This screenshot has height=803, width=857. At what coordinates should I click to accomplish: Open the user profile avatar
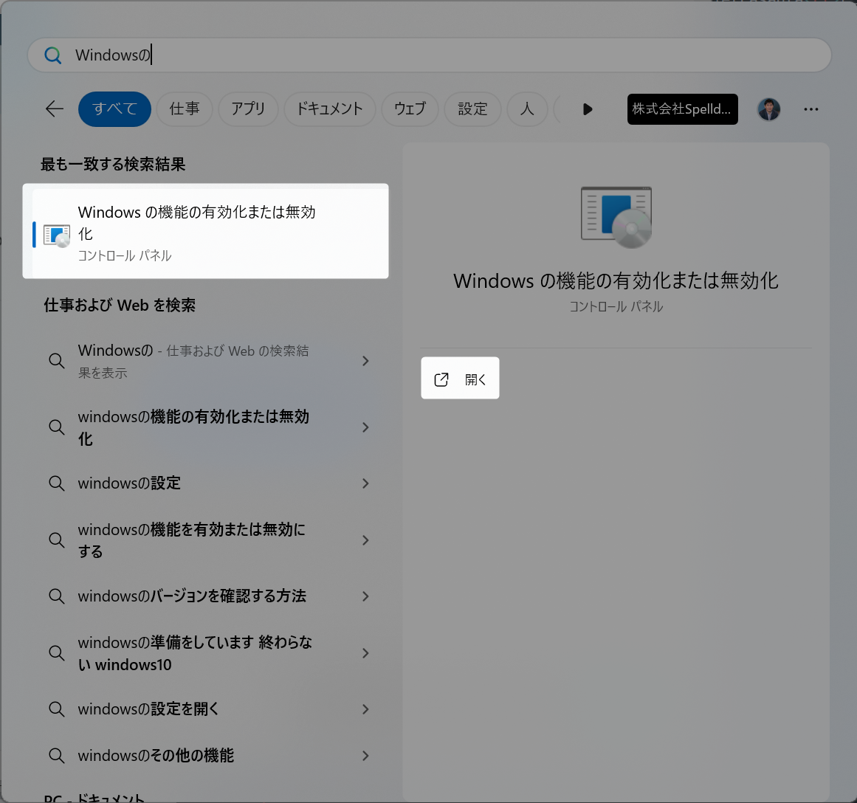[768, 109]
